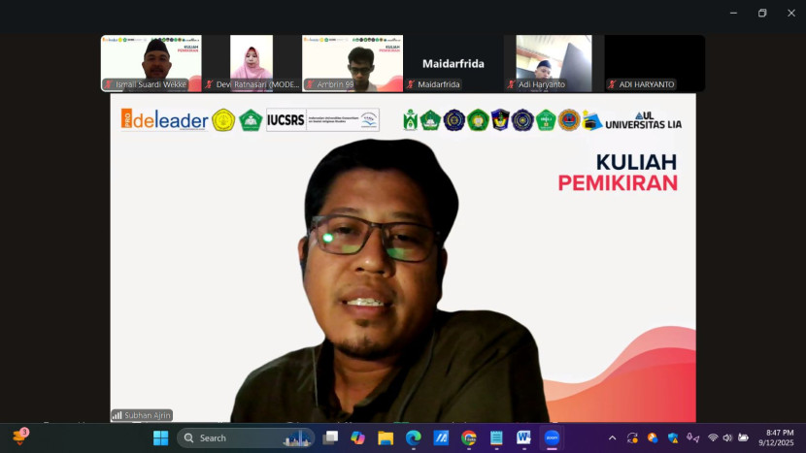This screenshot has height=453, width=806.
Task: Open the Windows Start menu
Action: (x=161, y=437)
